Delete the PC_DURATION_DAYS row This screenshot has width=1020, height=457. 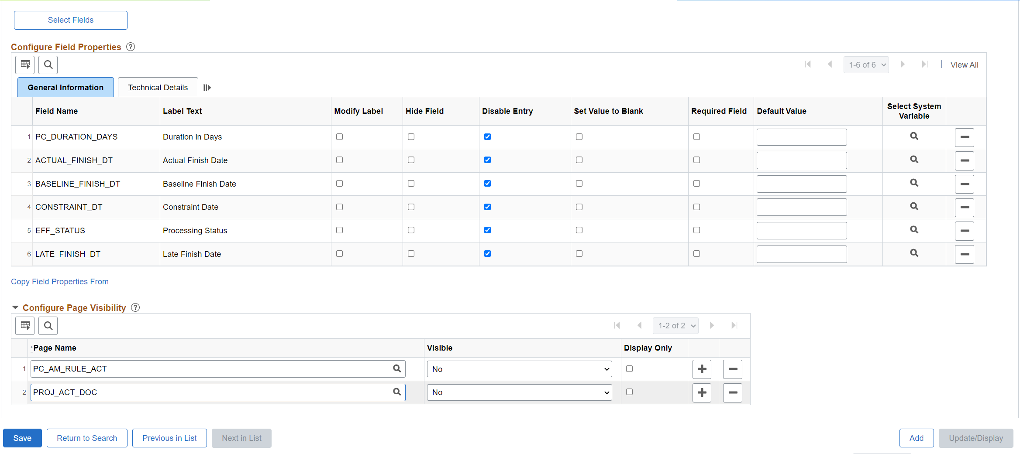[964, 137]
